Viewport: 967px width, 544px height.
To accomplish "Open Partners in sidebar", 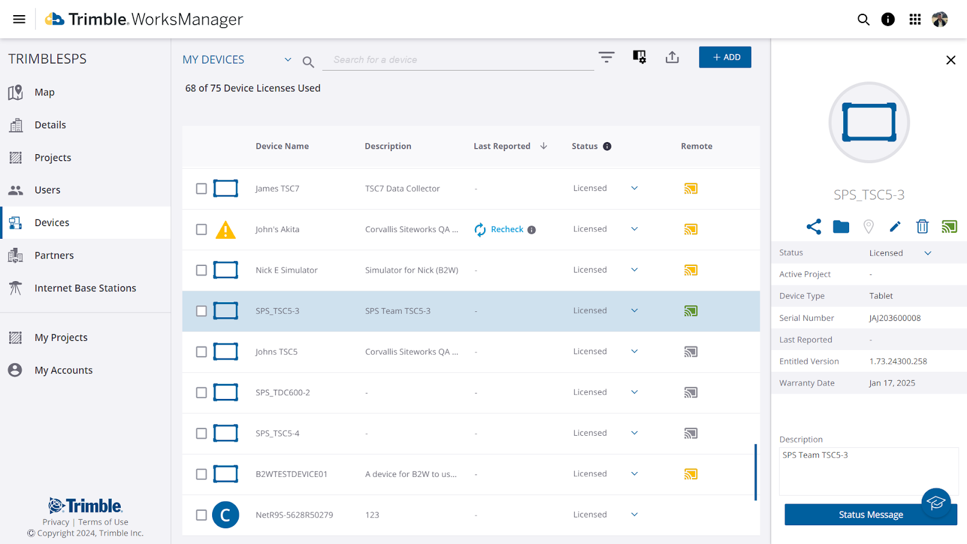I will [85, 256].
